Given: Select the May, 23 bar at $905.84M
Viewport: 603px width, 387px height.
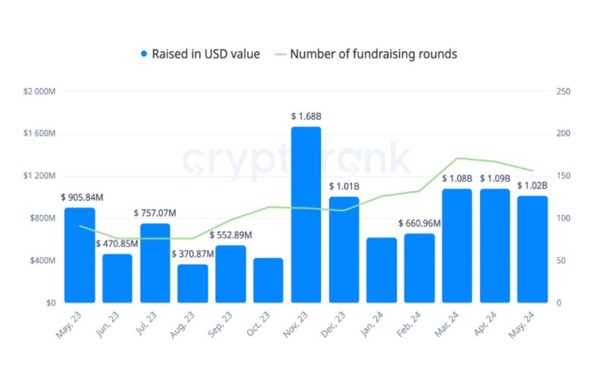Looking at the screenshot, I should click(80, 255).
